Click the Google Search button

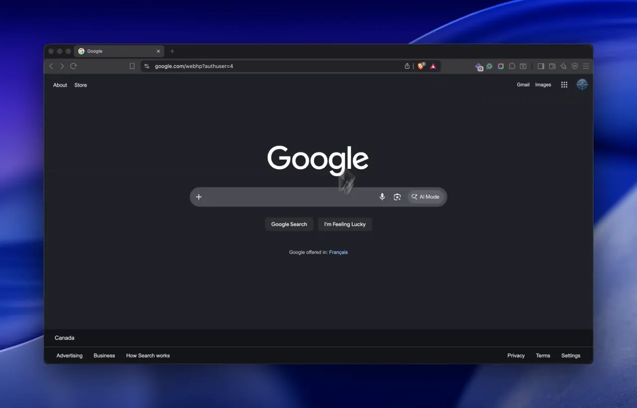(289, 224)
